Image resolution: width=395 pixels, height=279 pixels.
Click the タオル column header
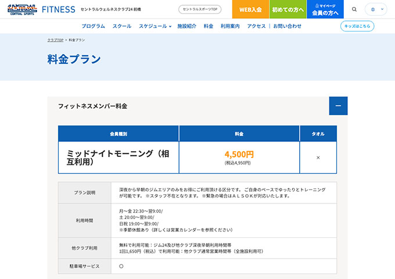click(x=318, y=134)
